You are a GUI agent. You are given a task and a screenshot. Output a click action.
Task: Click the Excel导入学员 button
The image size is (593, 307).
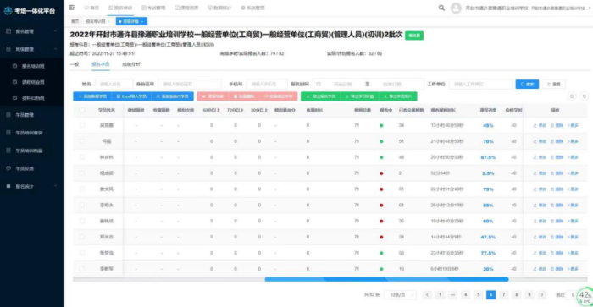pos(131,96)
